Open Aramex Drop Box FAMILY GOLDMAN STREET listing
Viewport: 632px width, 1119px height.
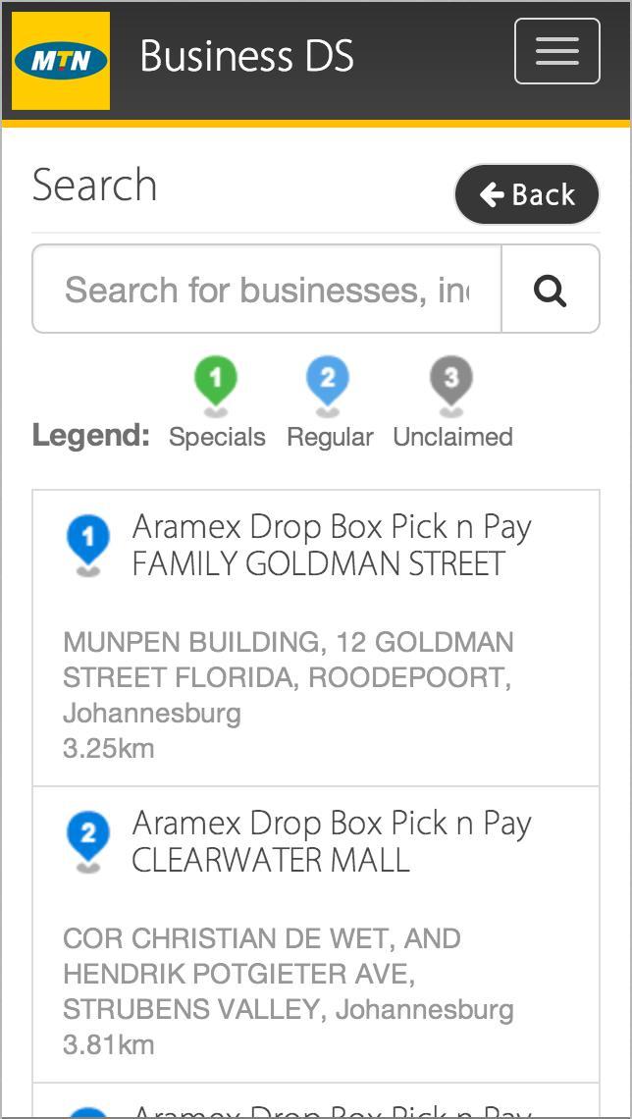[332, 545]
